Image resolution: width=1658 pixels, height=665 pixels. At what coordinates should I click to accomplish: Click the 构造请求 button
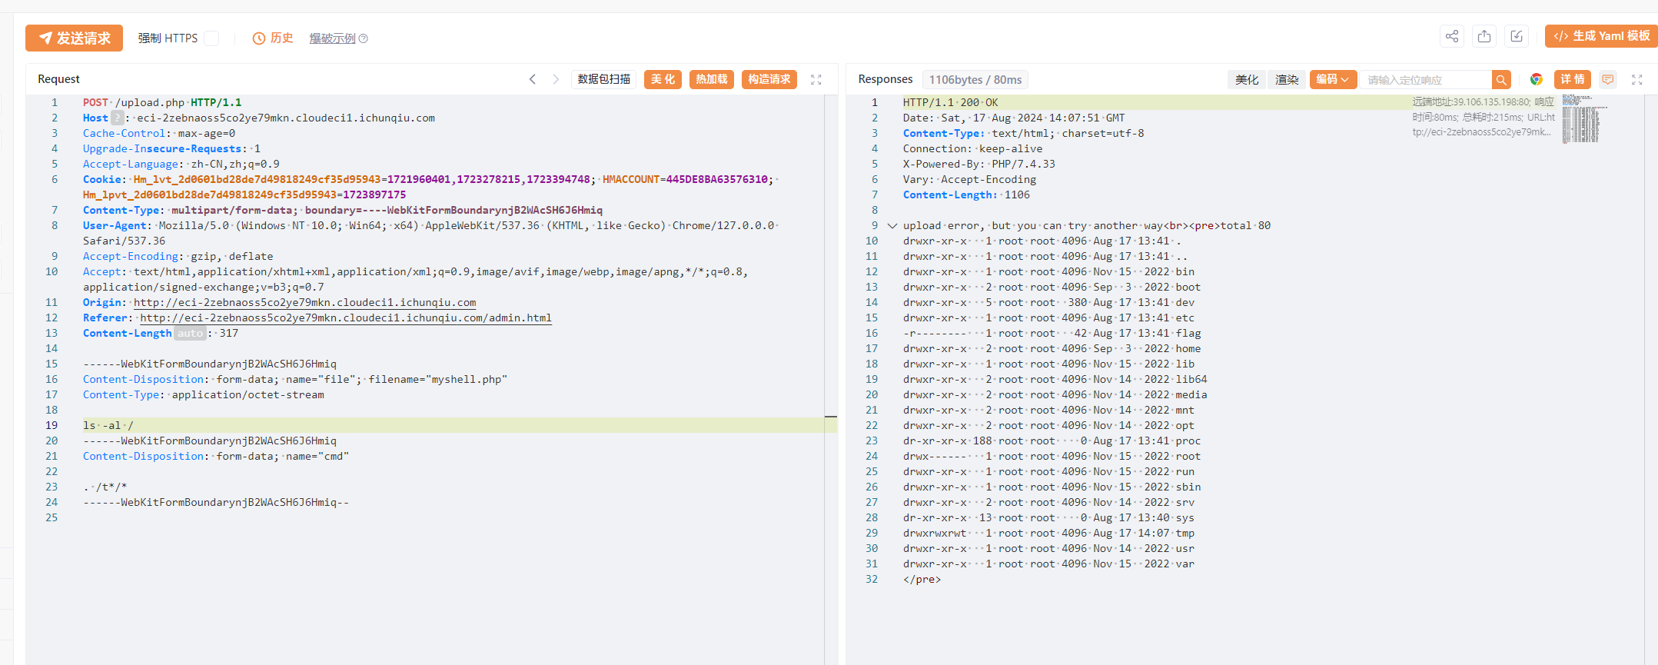(769, 79)
